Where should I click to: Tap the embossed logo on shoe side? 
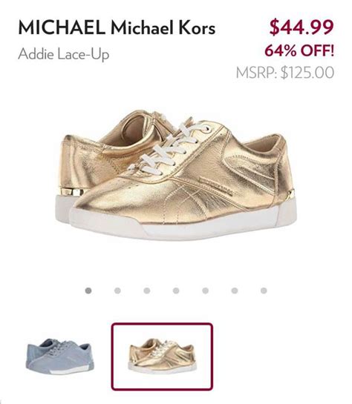point(216,186)
